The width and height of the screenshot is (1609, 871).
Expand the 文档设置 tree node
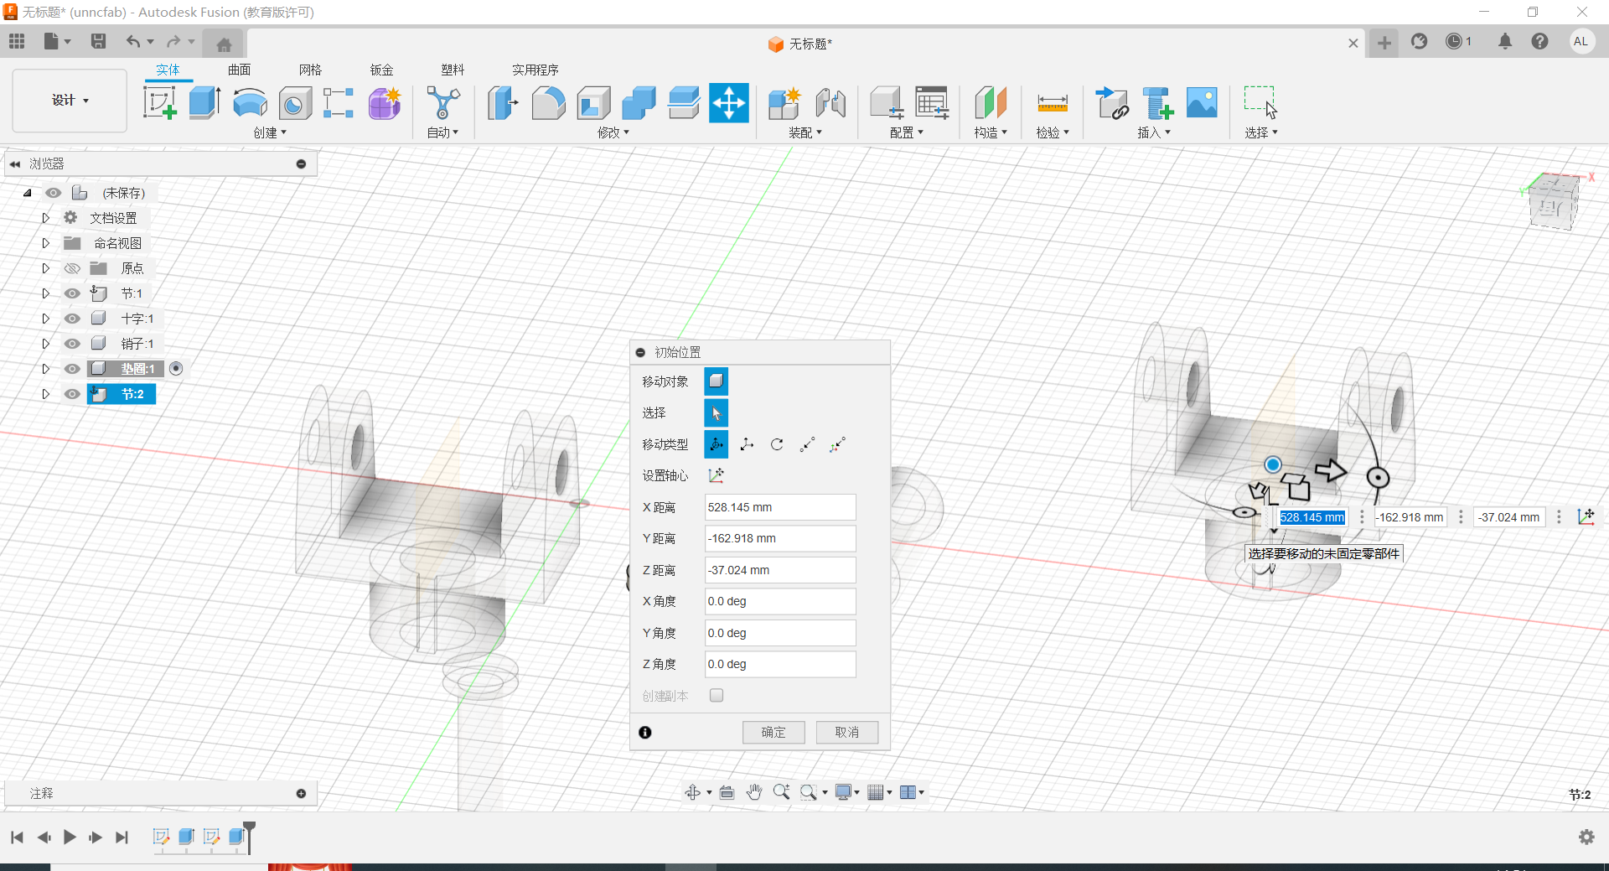pyautogui.click(x=46, y=218)
